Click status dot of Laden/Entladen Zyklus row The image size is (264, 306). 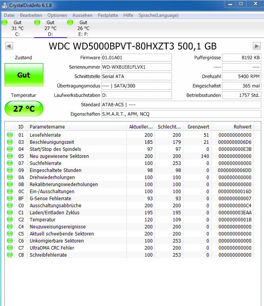pyautogui.click(x=10, y=212)
